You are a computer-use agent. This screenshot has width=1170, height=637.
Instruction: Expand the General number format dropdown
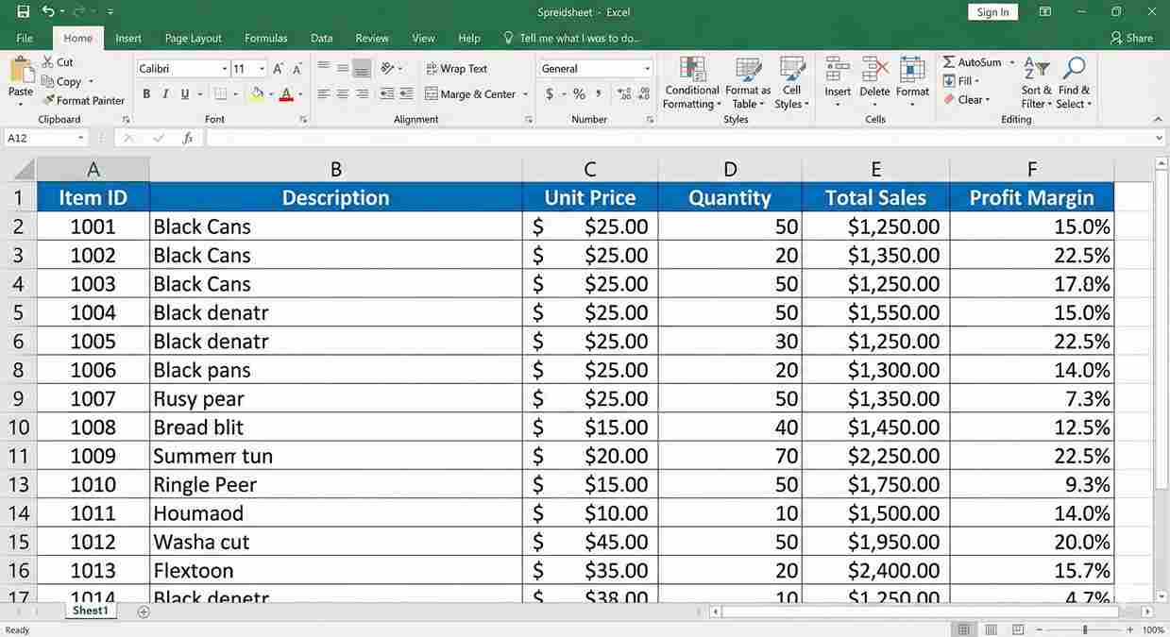pos(647,69)
